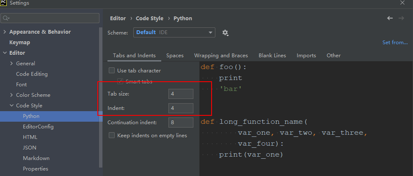The image size is (413, 176).
Task: Select EditorConfig in settings tree
Action: click(38, 127)
